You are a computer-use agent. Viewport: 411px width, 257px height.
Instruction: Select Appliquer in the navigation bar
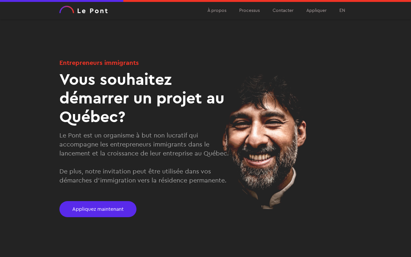(x=316, y=11)
